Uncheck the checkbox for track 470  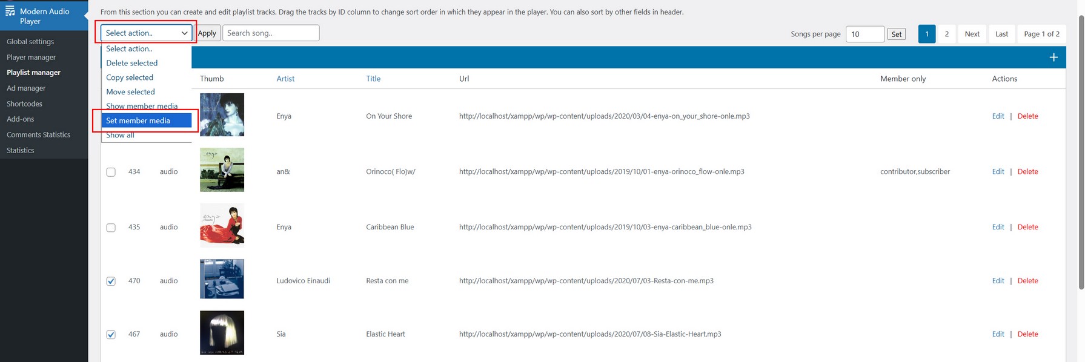[111, 281]
